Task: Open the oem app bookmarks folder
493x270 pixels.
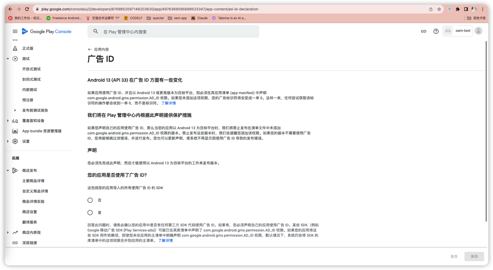Action: 177,18
